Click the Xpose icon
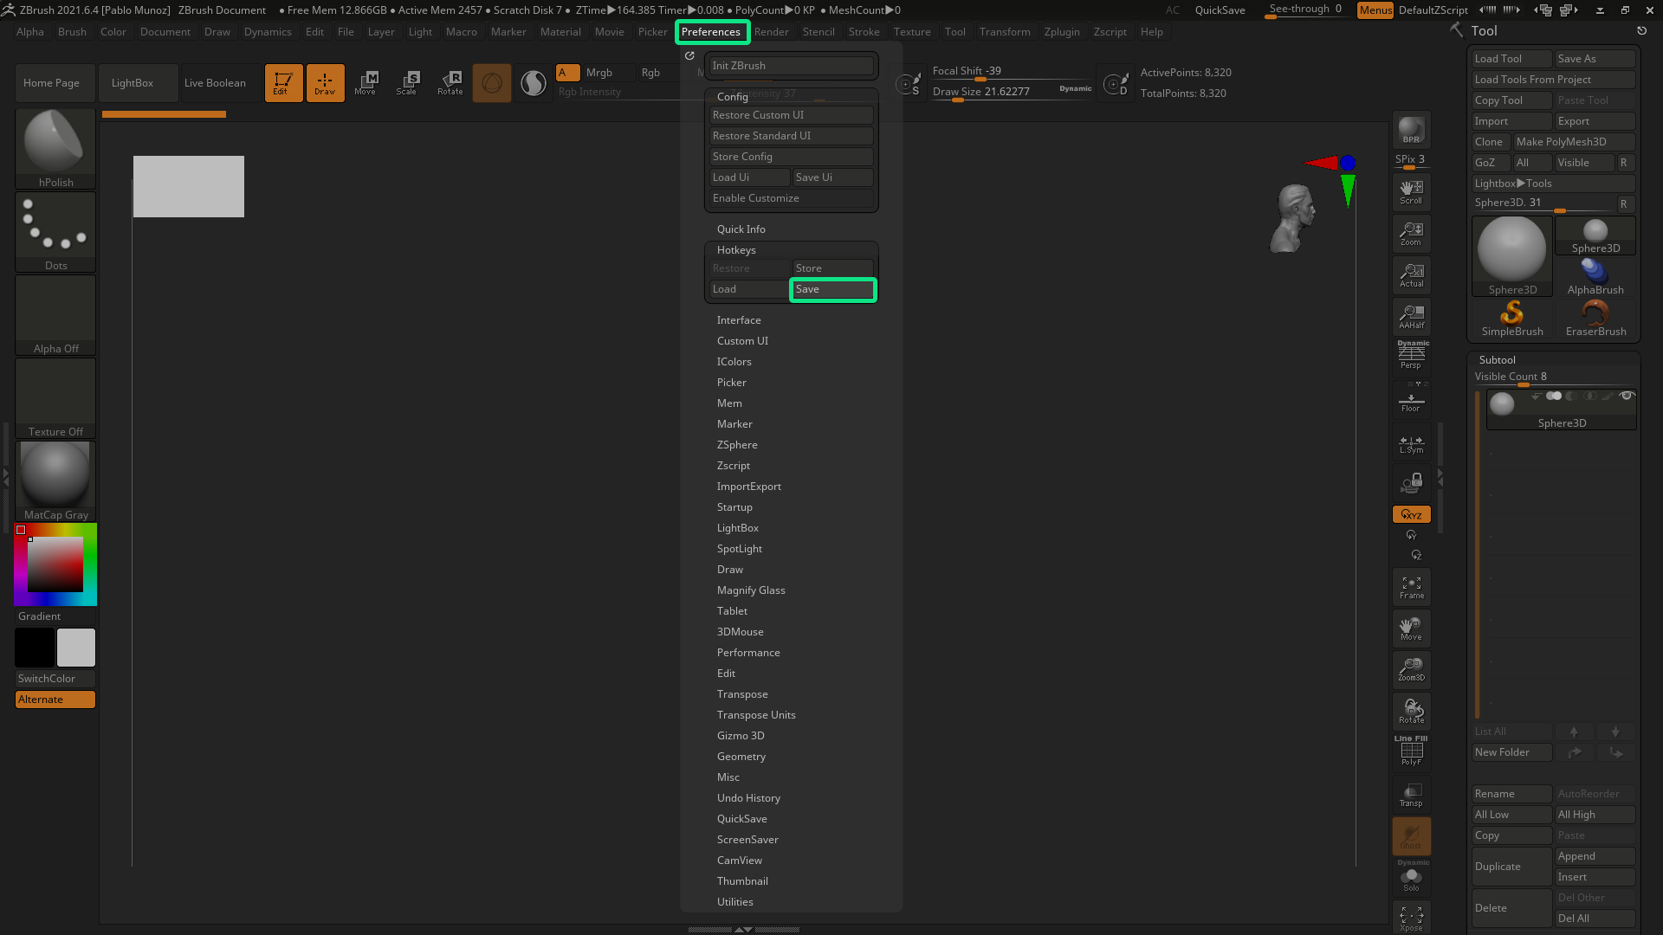The width and height of the screenshot is (1663, 935). pyautogui.click(x=1411, y=919)
